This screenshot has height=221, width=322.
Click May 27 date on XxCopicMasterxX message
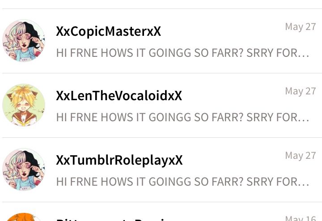coord(301,27)
